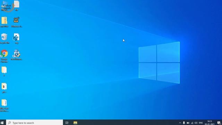Launch the Google Chrome desktop shortcut

(x=4, y=56)
